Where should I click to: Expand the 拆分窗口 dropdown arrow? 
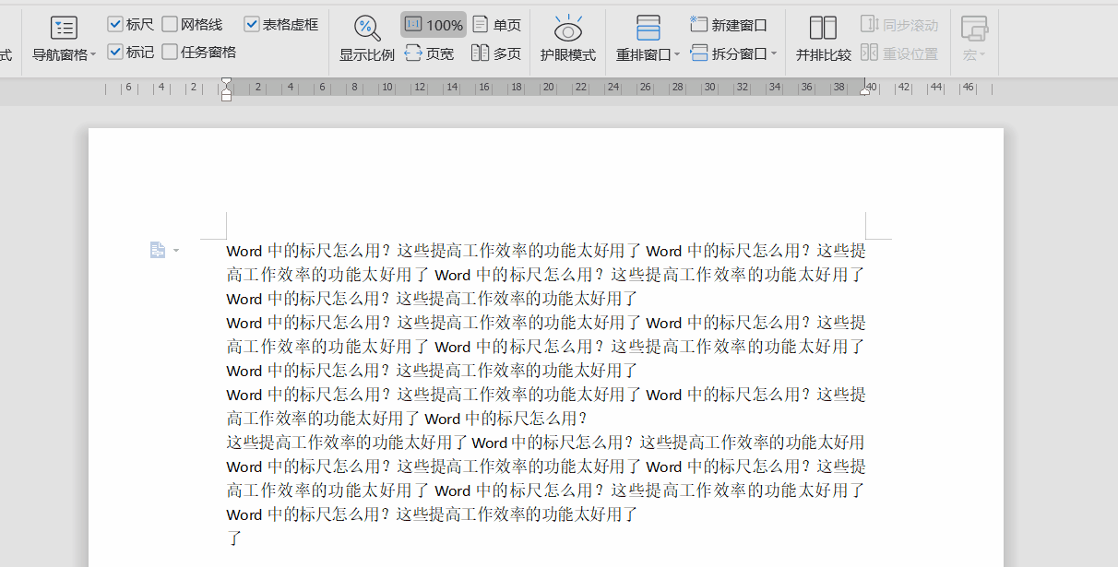tap(773, 53)
